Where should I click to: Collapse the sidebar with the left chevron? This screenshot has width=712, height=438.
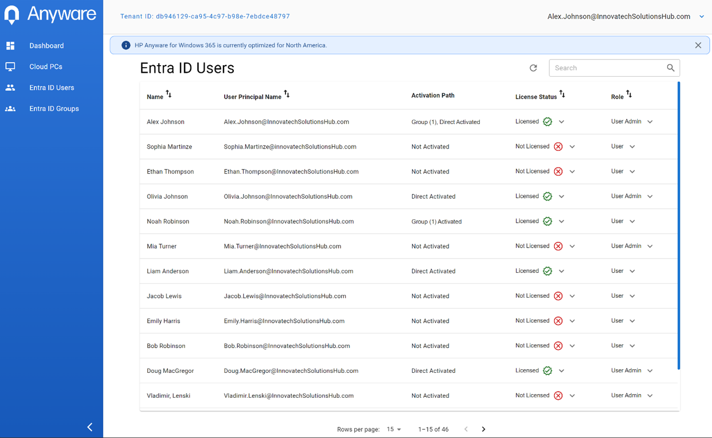click(90, 427)
